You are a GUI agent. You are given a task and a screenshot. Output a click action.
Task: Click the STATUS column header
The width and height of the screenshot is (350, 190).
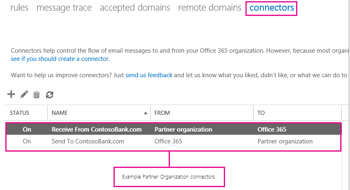(x=20, y=113)
